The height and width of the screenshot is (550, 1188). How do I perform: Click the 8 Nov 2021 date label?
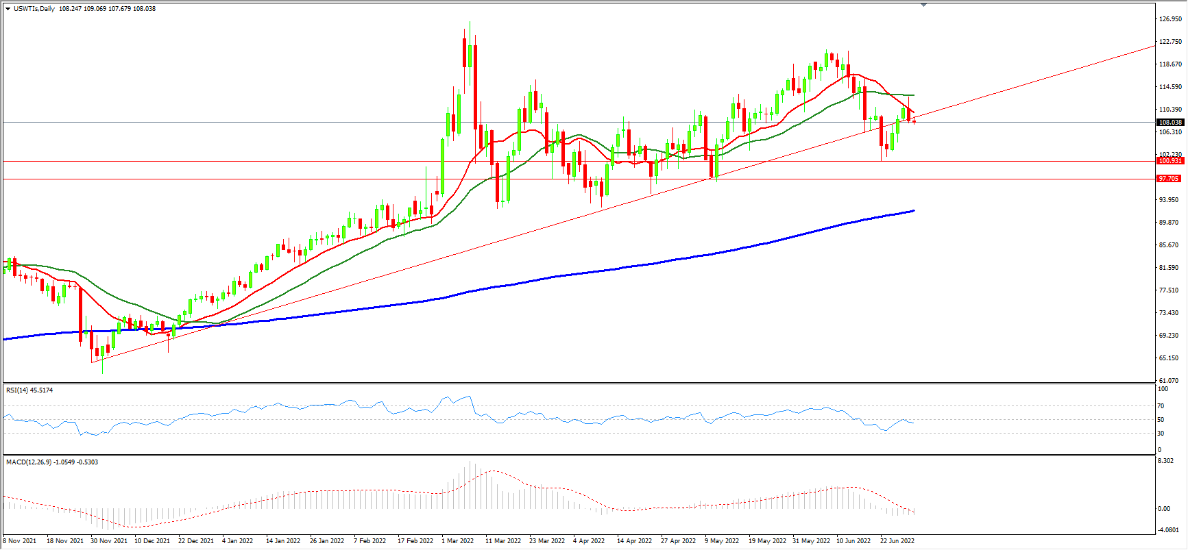point(20,541)
